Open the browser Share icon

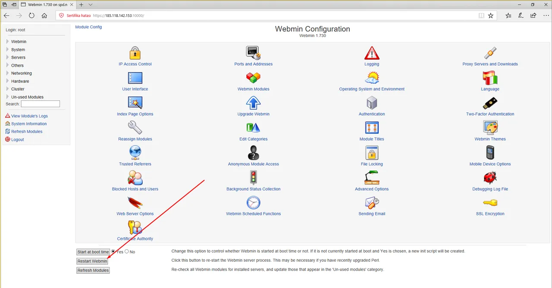pyautogui.click(x=533, y=15)
